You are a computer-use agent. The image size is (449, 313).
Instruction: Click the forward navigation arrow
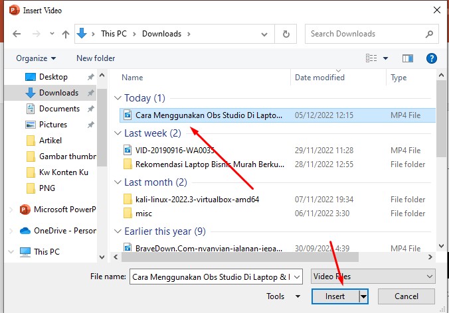(x=37, y=34)
